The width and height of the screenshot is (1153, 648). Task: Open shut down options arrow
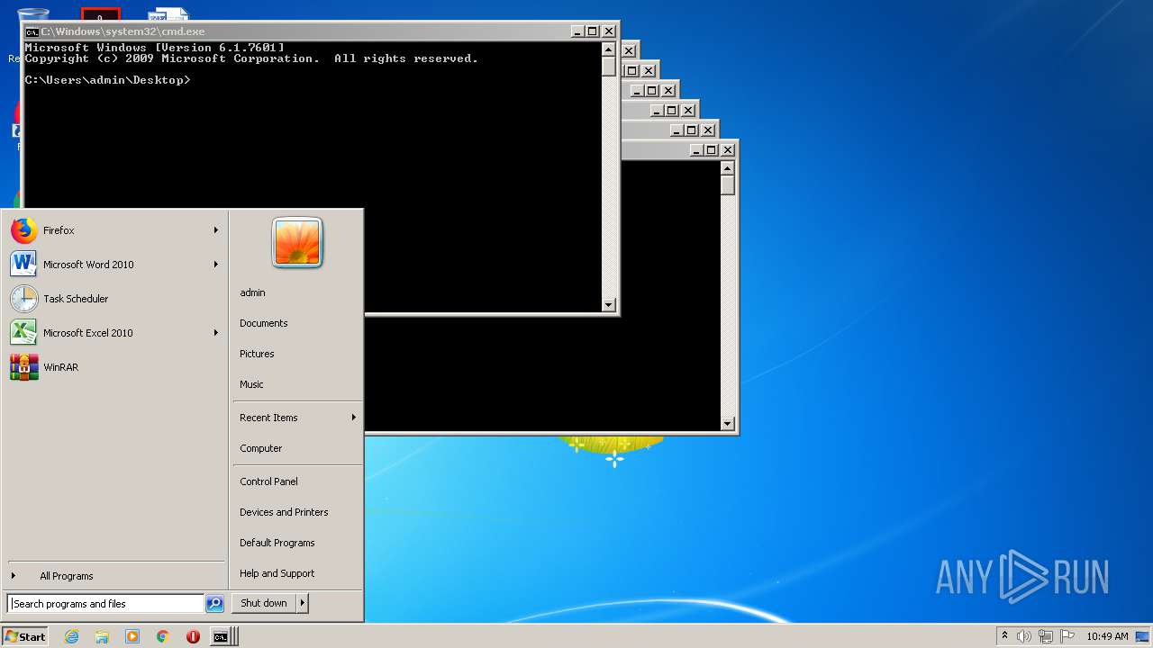(303, 603)
